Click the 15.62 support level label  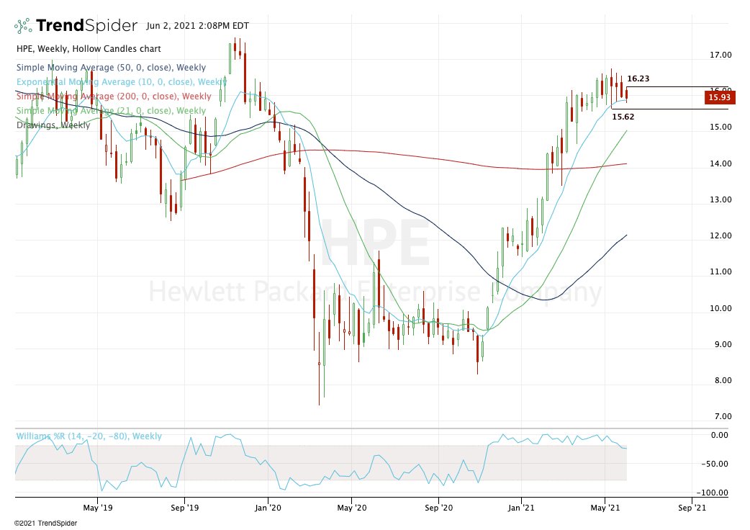623,117
